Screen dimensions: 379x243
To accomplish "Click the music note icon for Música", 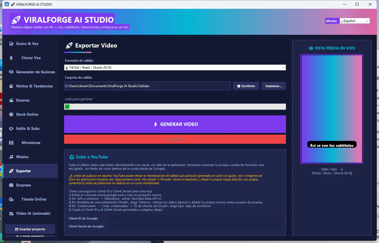I will pyautogui.click(x=11, y=157).
